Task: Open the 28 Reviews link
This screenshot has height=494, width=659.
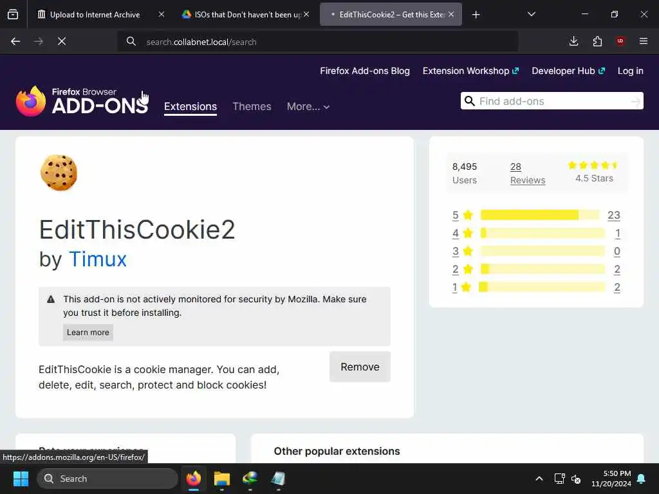Action: (528, 173)
